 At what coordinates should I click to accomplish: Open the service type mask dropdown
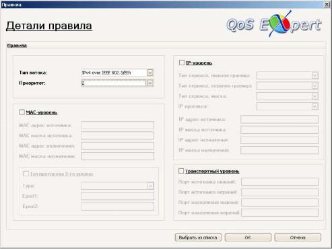314,96
